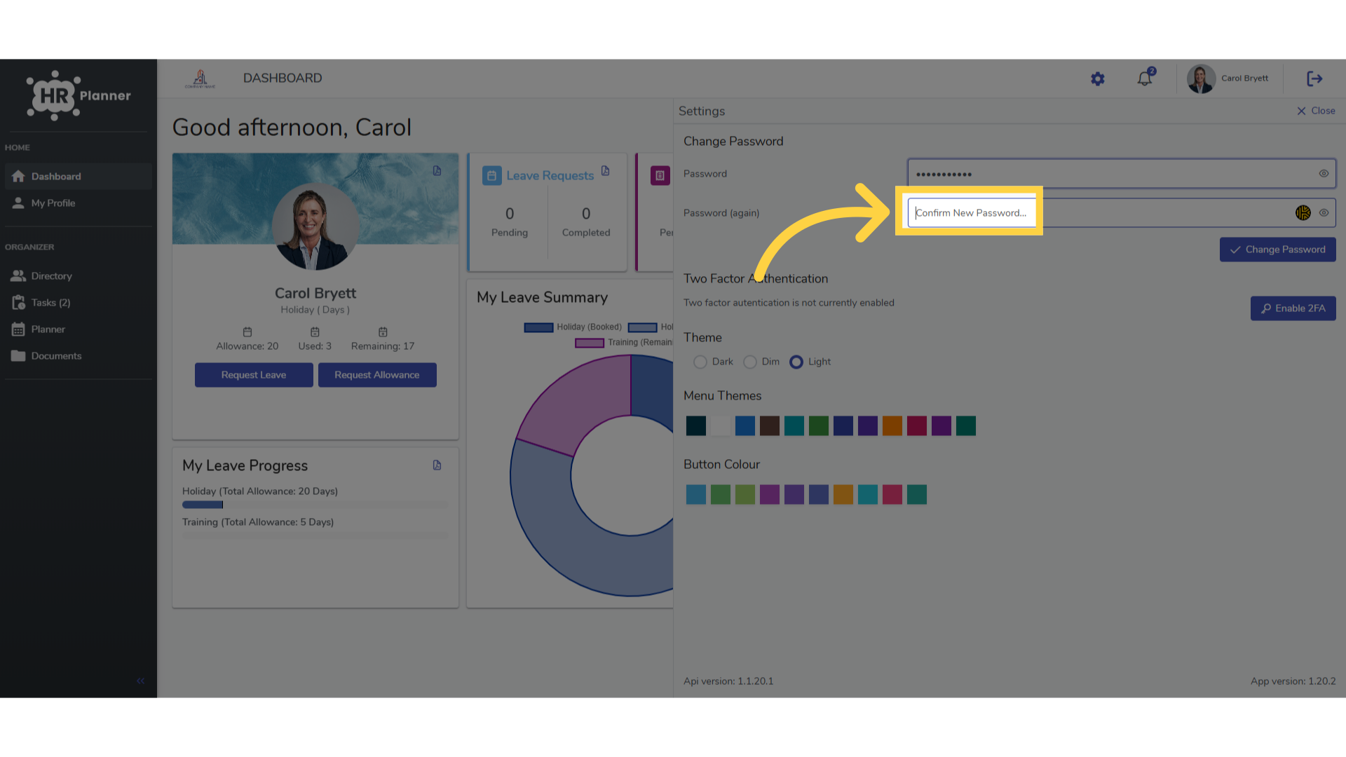The image size is (1346, 757).
Task: Click Carol Bryett profile photo on card
Action: click(x=315, y=227)
